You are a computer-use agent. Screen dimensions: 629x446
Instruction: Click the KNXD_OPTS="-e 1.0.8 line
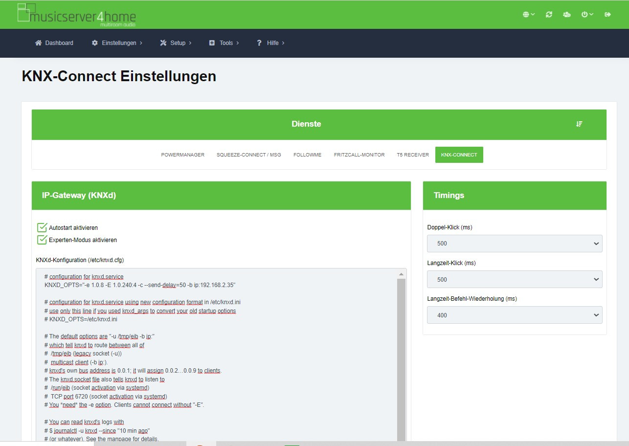point(140,285)
